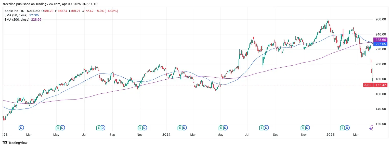Open the August 2023 earnings E marker
The image size is (391, 147).
[x=98, y=127]
